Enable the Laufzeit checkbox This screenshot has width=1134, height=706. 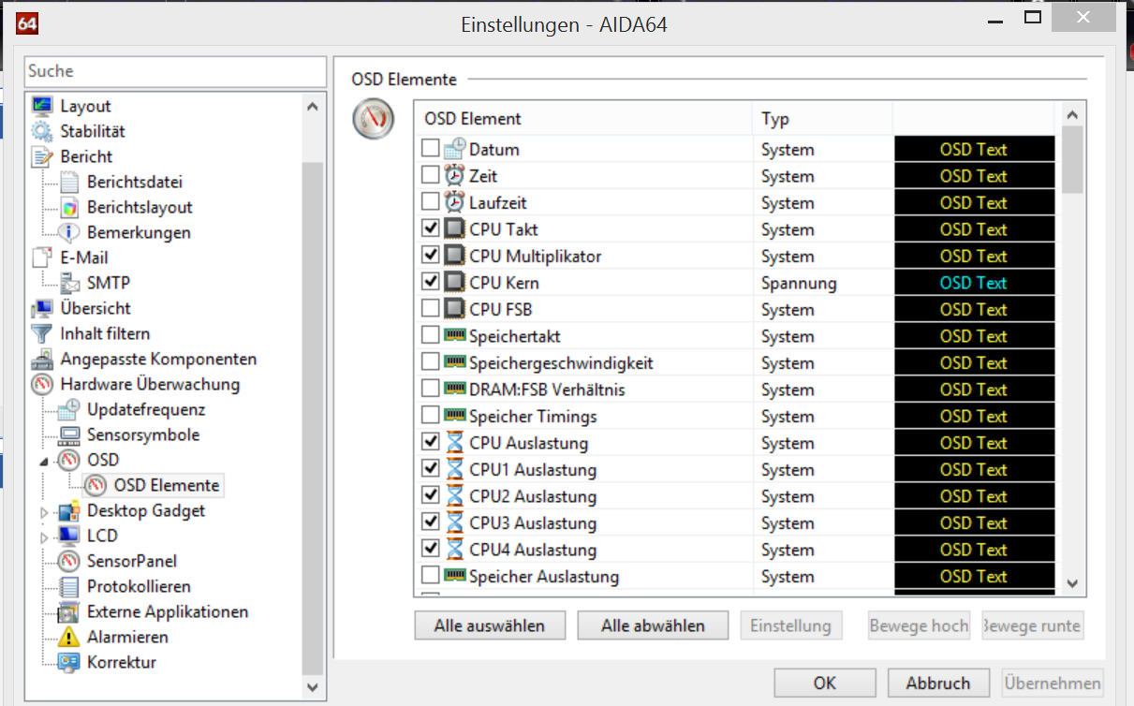[x=431, y=201]
